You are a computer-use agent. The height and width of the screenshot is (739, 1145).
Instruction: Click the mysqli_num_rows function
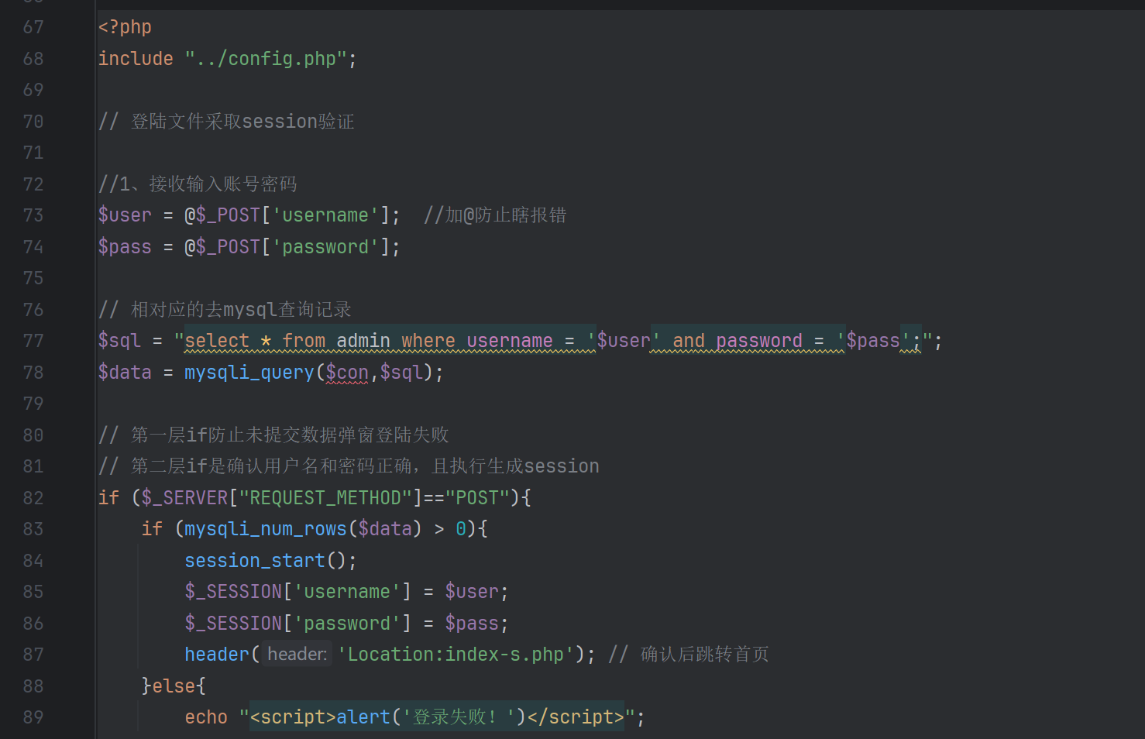[x=266, y=529]
